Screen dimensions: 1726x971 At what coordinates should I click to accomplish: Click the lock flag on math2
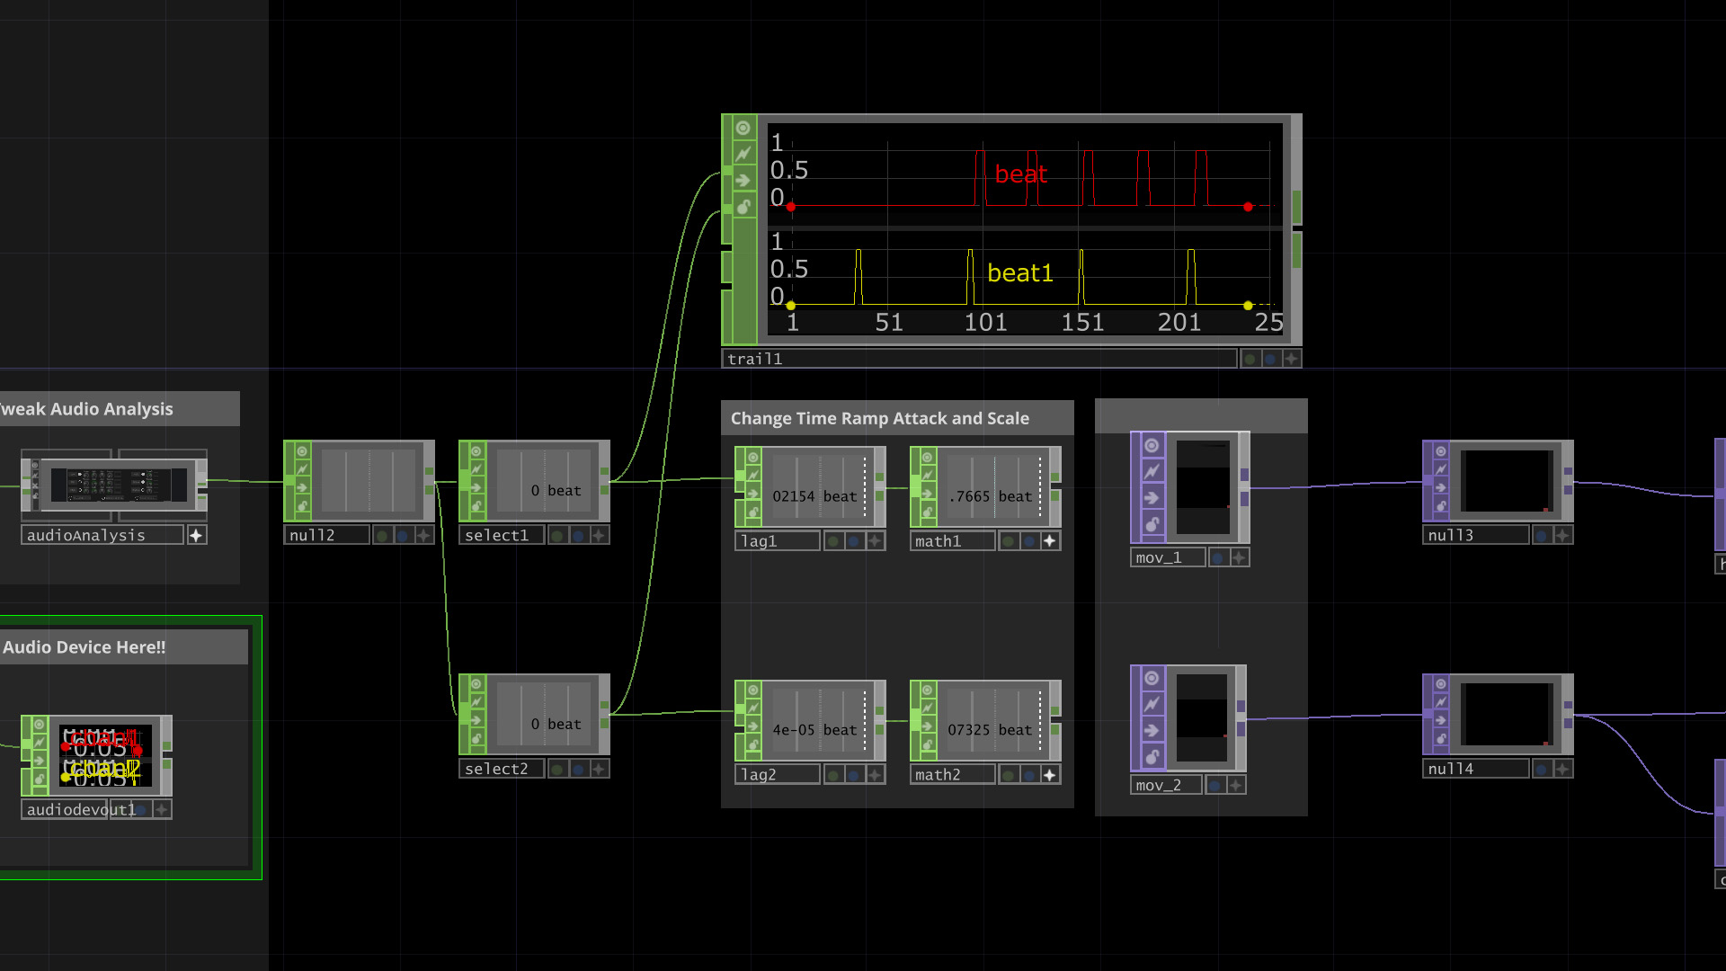(927, 744)
